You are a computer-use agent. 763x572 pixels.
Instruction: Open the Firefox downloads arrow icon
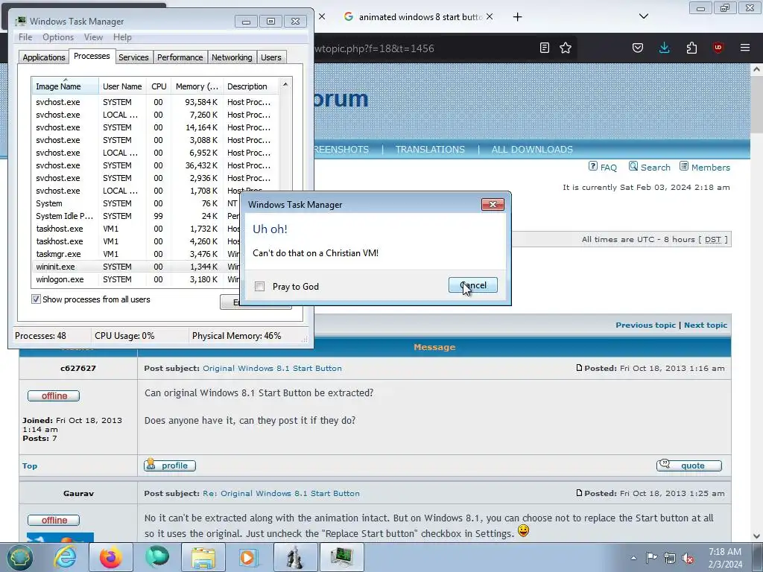664,48
